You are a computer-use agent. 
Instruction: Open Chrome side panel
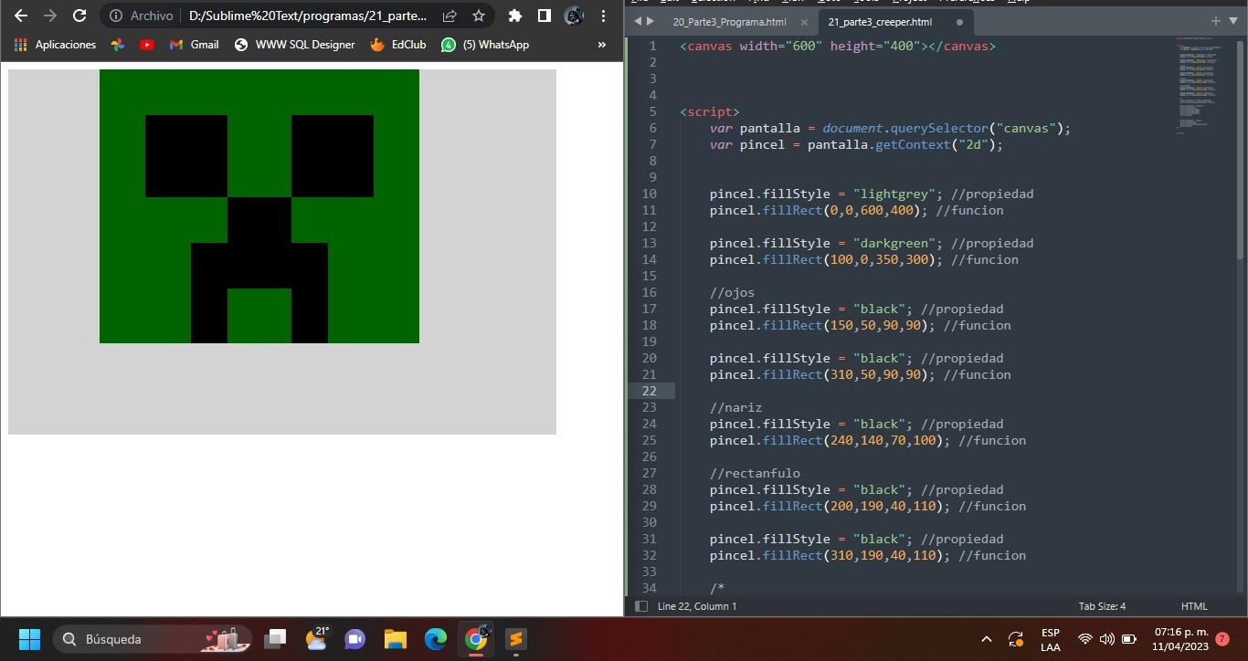pos(544,16)
